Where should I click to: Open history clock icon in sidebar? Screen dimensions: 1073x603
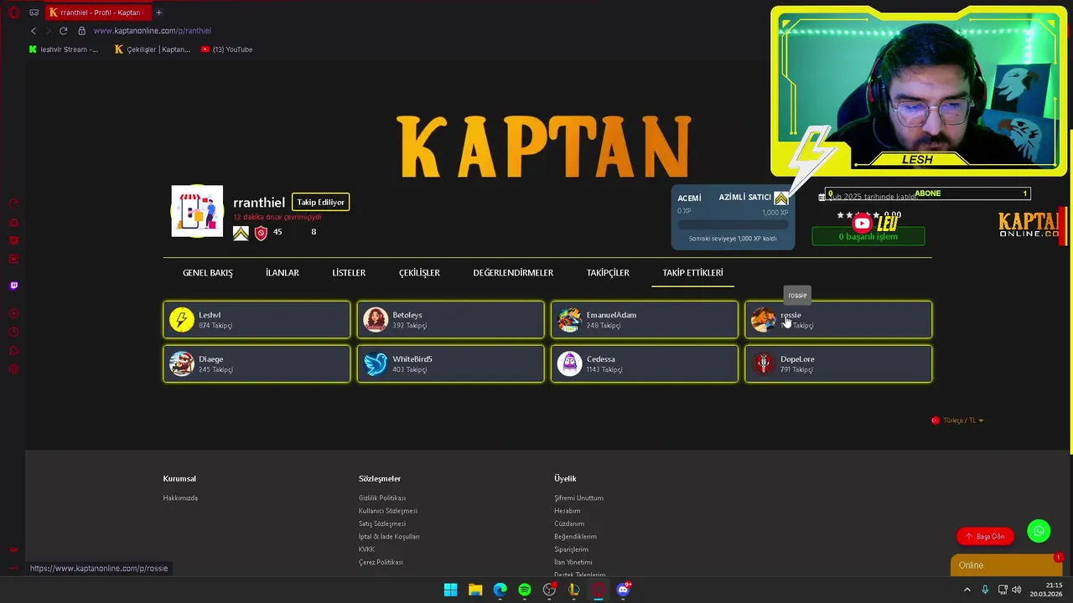coord(13,332)
